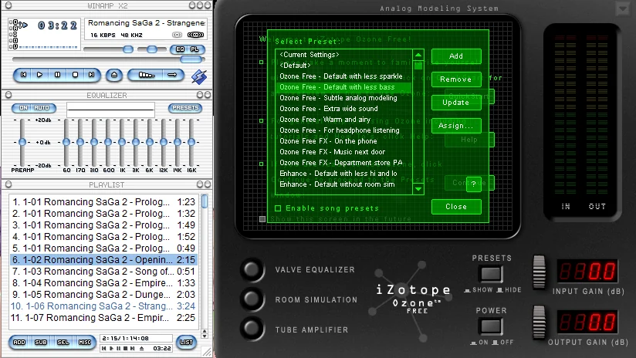This screenshot has width=636, height=358.
Task: Toggle the Valve Equalizer round button
Action: (252, 269)
